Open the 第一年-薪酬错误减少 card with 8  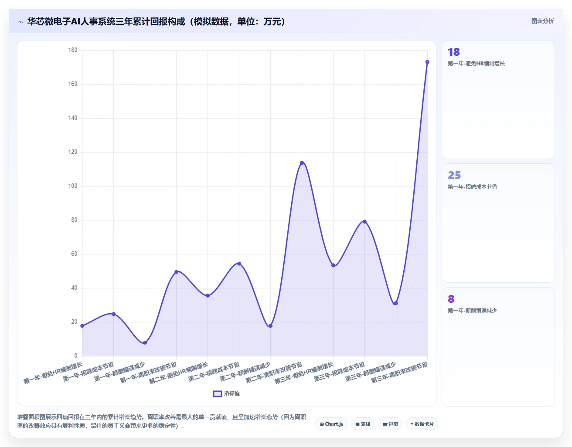pos(498,347)
